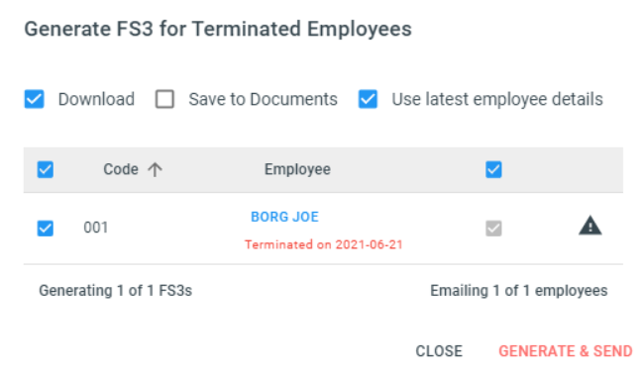The width and height of the screenshot is (642, 374).
Task: Click the Use latest employee details label
Action: (497, 99)
